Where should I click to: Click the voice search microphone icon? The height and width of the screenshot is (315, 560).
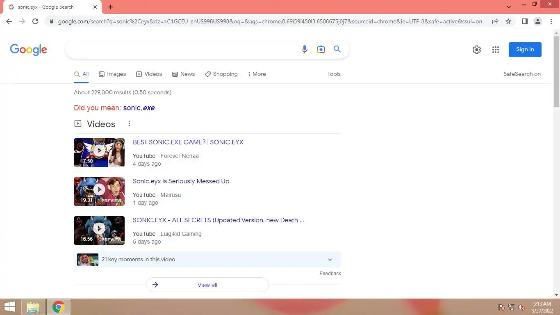pos(304,50)
